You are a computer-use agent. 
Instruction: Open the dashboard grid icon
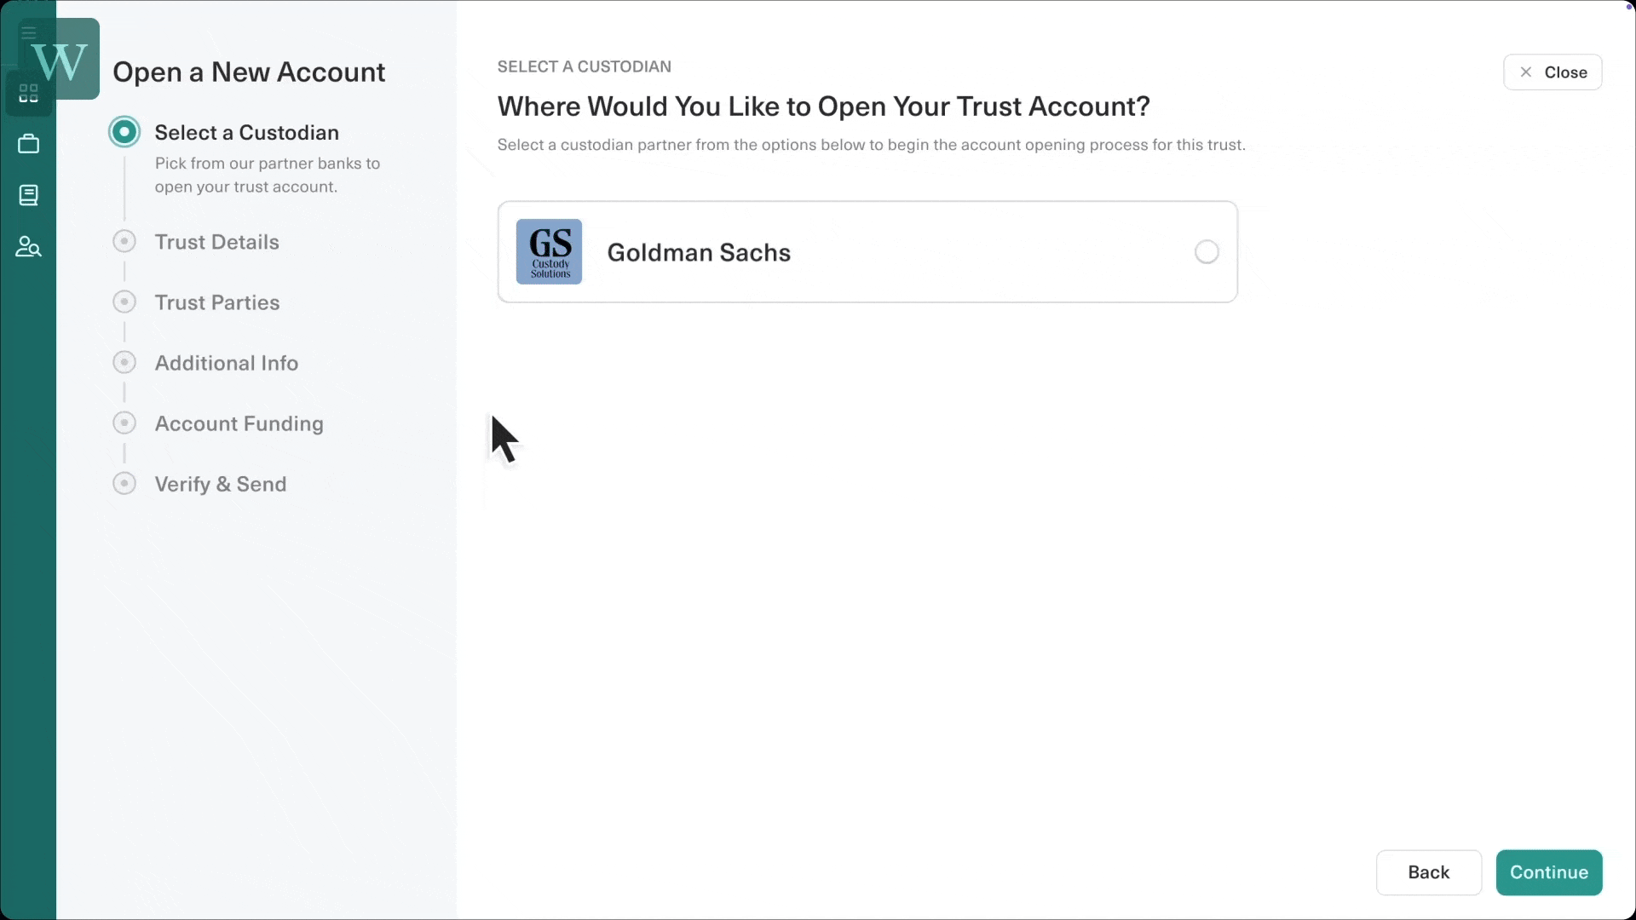click(28, 93)
